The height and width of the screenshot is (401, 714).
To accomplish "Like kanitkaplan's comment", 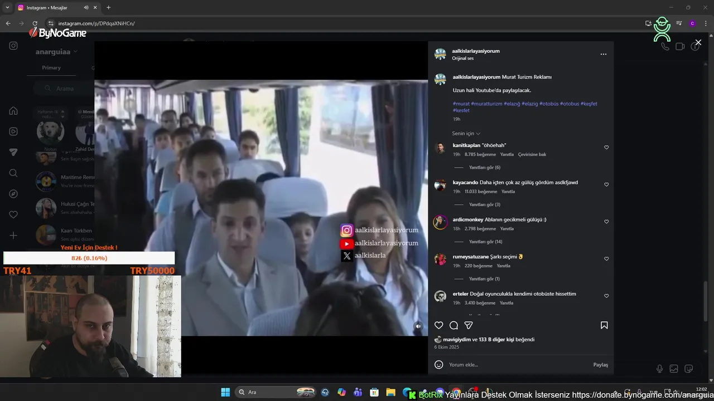I will (606, 148).
